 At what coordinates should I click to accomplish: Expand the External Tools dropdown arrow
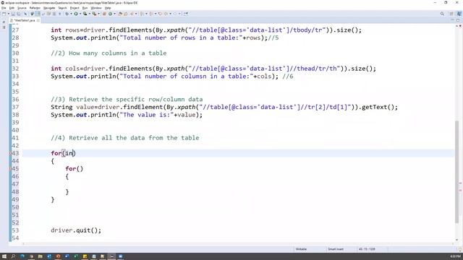(99, 14)
